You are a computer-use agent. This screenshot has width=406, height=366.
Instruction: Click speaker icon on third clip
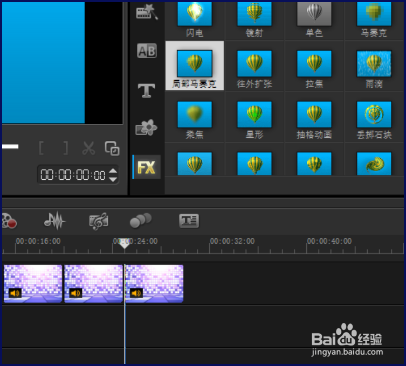[x=136, y=293]
